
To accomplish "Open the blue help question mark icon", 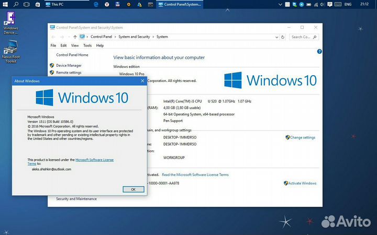I will pyautogui.click(x=319, y=51).
